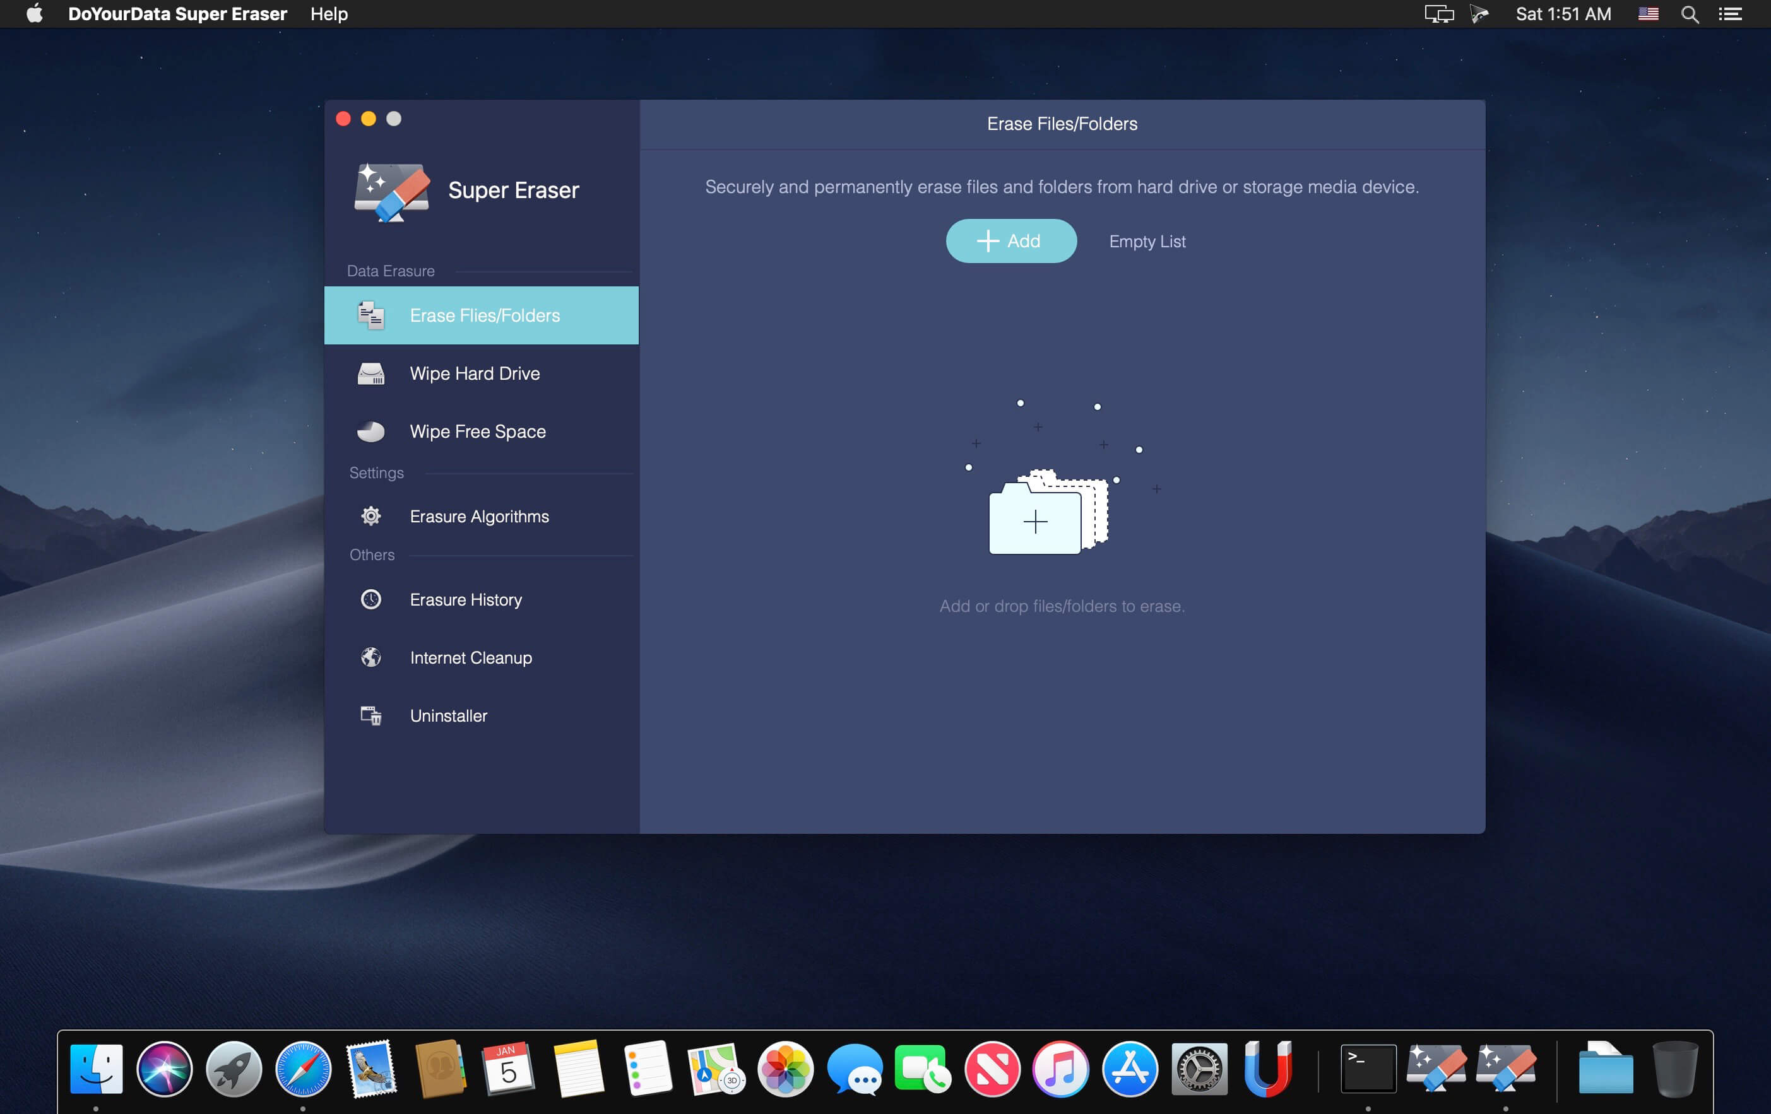Open the Erasure Algorithms settings
The height and width of the screenshot is (1114, 1771).
(x=481, y=517)
